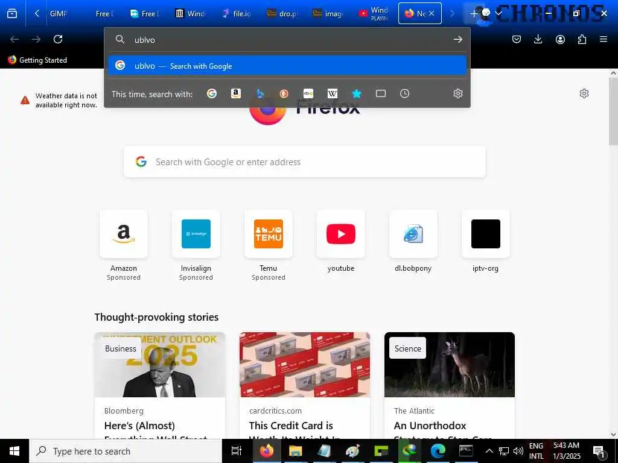The image size is (618, 463).
Task: Search this time with Bing icon
Action: click(260, 93)
